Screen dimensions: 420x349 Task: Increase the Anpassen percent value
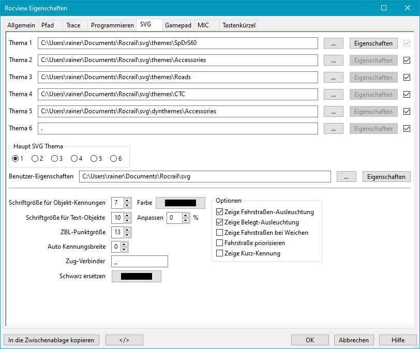pyautogui.click(x=186, y=215)
